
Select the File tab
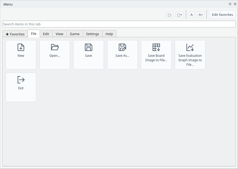tap(34, 34)
